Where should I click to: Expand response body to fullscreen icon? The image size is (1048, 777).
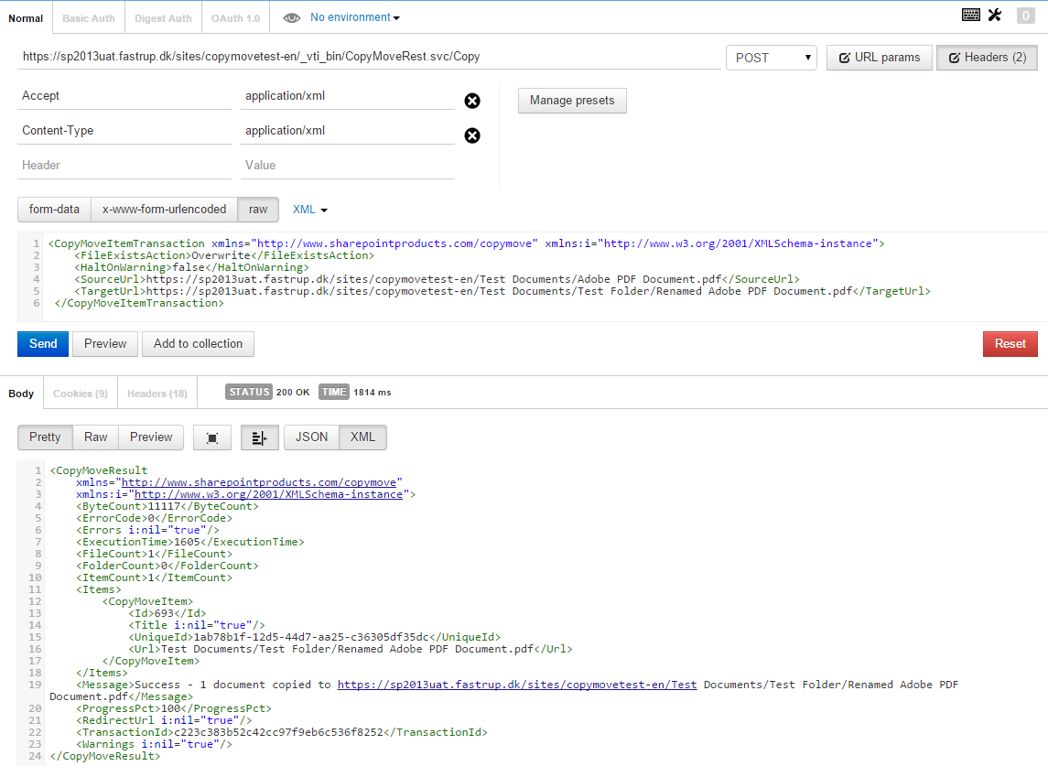[211, 437]
